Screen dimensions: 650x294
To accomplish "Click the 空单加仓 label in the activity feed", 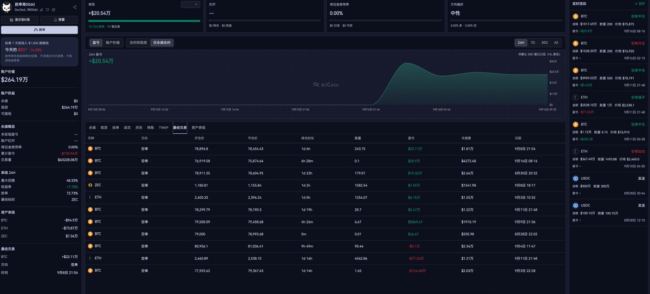I will click(638, 151).
